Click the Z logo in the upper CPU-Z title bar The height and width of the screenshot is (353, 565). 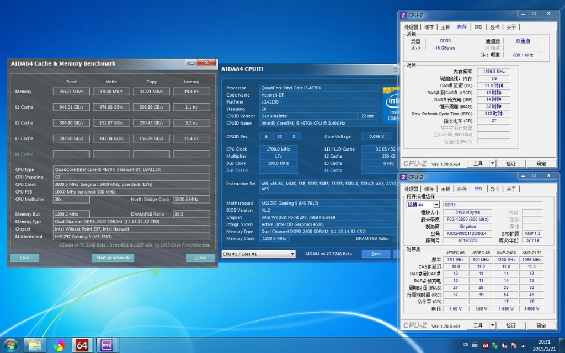(x=403, y=15)
